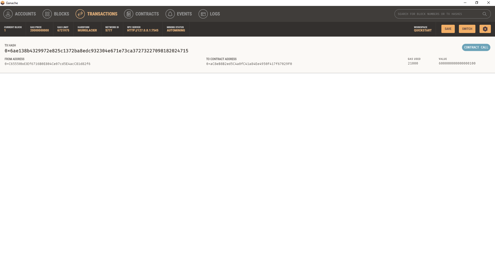The height and width of the screenshot is (268, 495).
Task: Close the Ganache window
Action: (489, 3)
